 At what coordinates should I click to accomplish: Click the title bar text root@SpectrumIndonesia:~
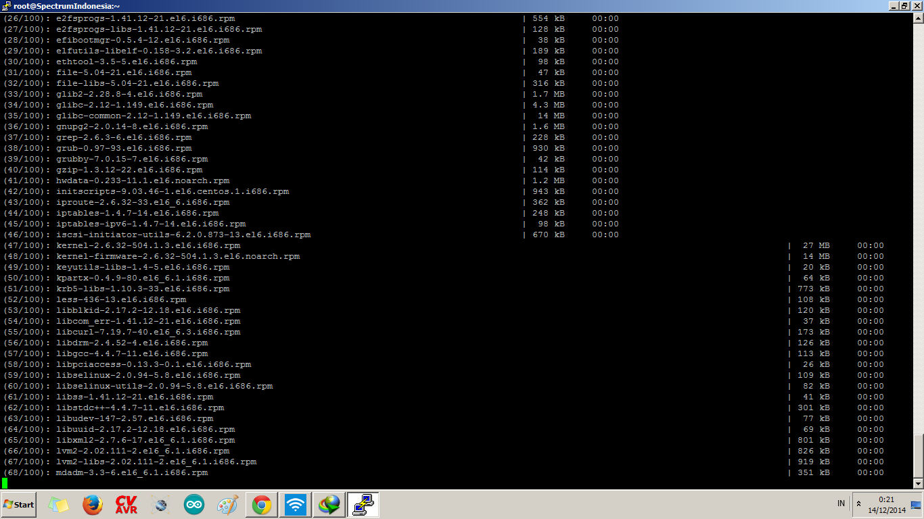[x=67, y=5]
